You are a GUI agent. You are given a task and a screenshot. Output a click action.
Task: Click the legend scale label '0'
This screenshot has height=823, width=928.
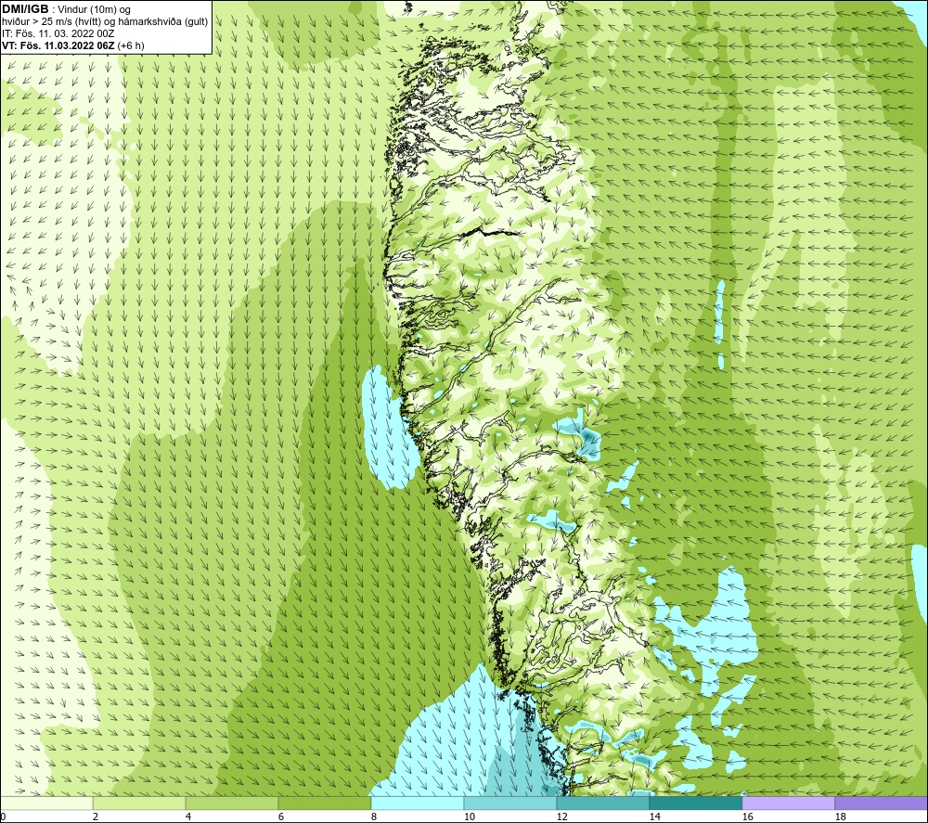[x=4, y=817]
